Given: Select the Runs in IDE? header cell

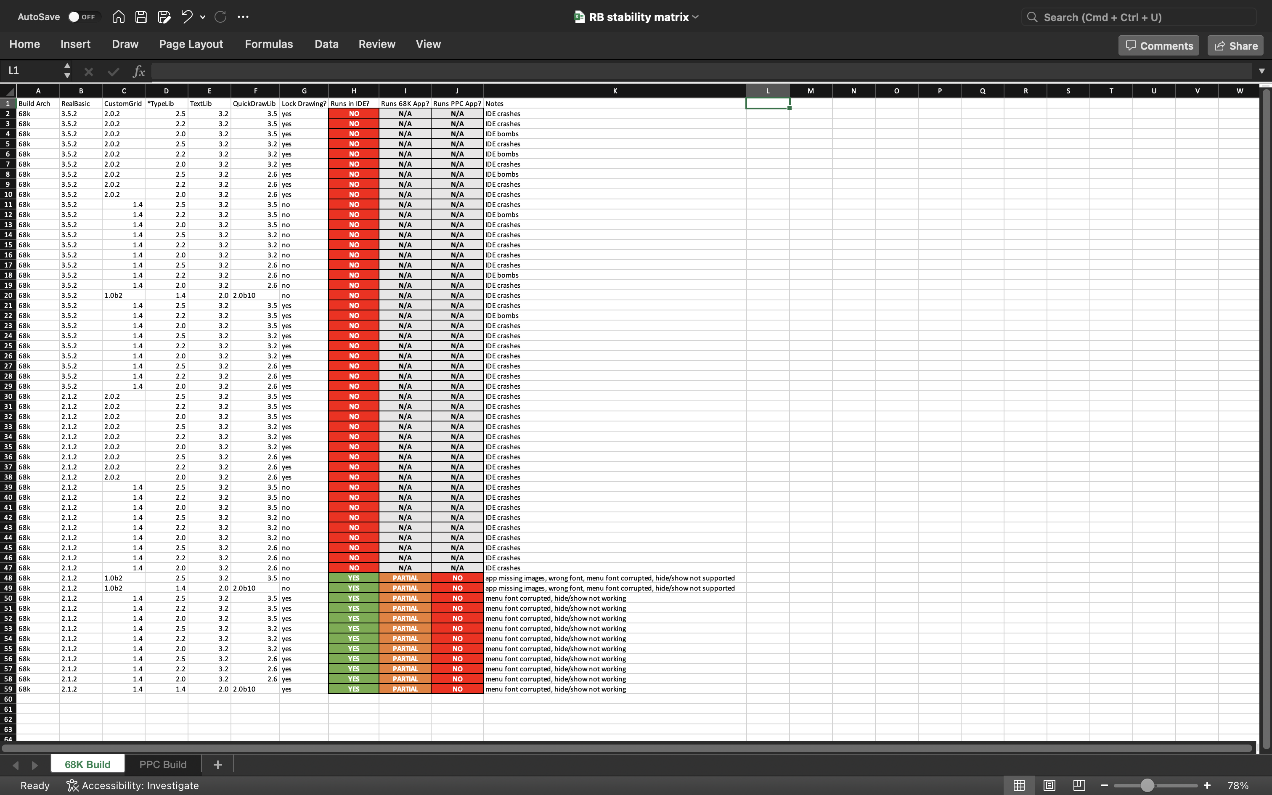Looking at the screenshot, I should [x=354, y=103].
